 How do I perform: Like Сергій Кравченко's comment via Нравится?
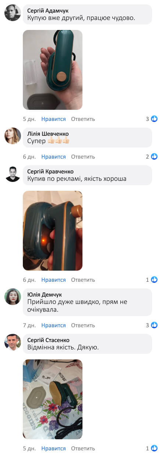pos(53,280)
